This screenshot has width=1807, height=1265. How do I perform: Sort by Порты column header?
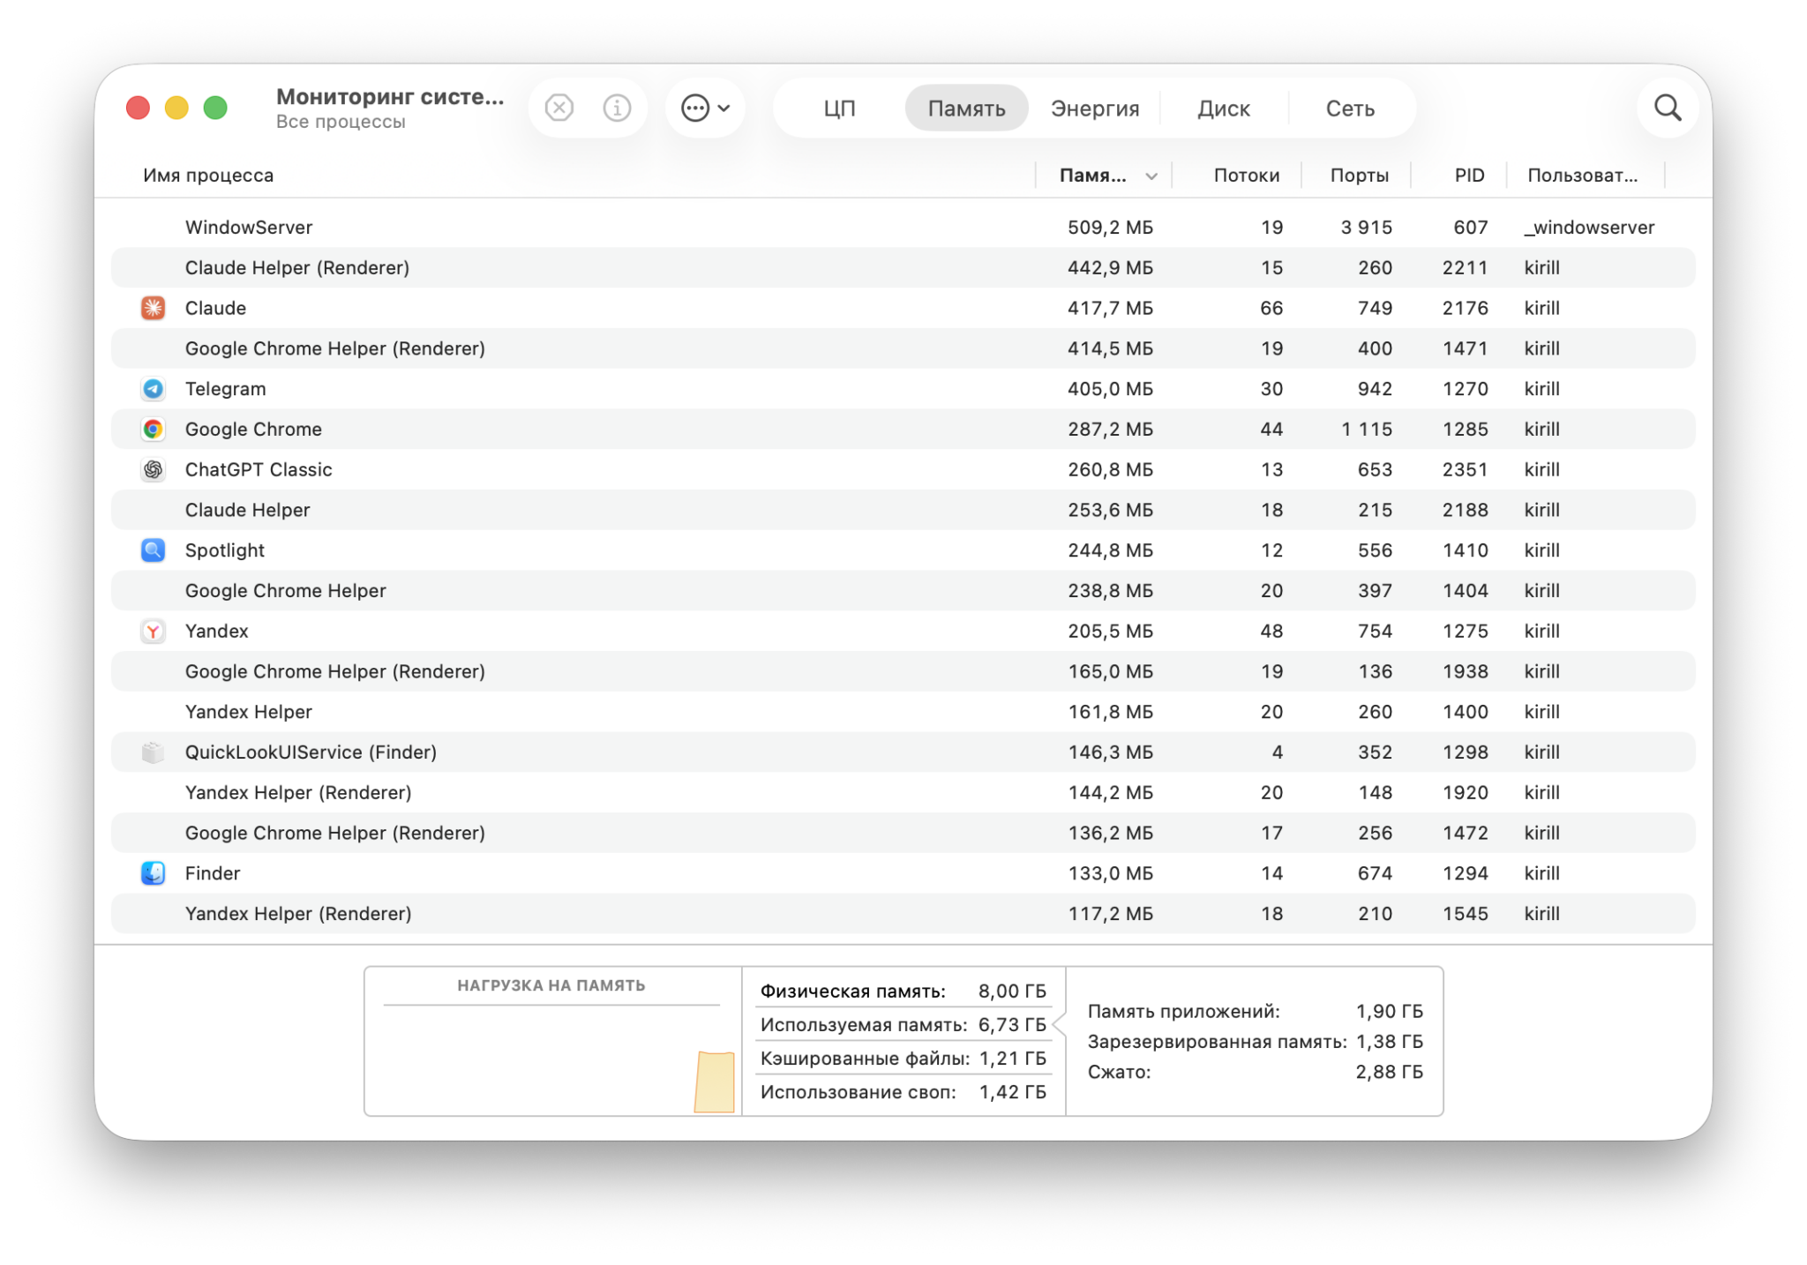point(1359,176)
